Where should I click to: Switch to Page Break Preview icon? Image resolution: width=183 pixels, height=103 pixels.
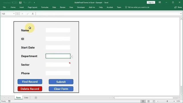click(154, 101)
